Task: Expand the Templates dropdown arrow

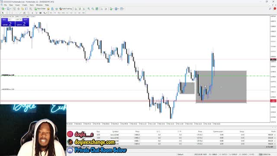Action: (123, 9)
